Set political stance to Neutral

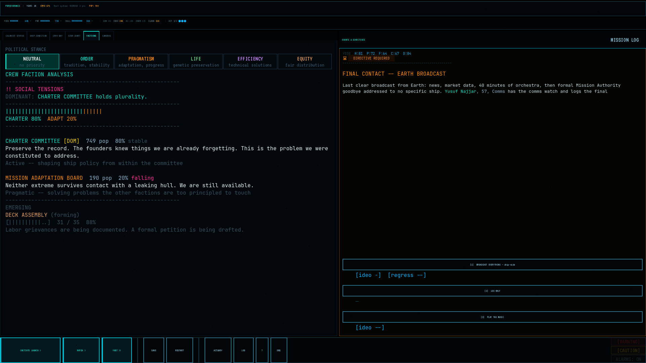click(x=32, y=62)
